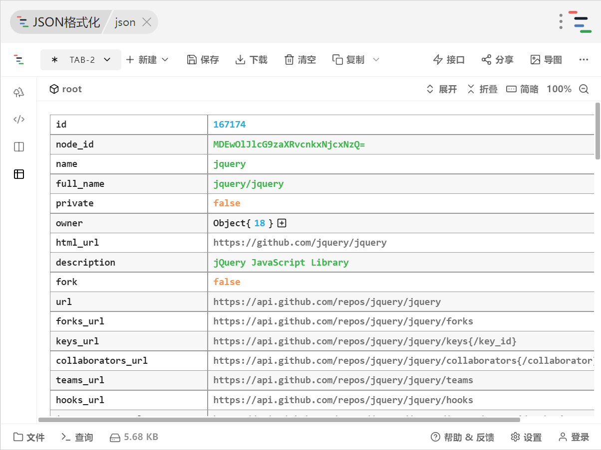Click the collaborators_url key cell

tap(129, 361)
